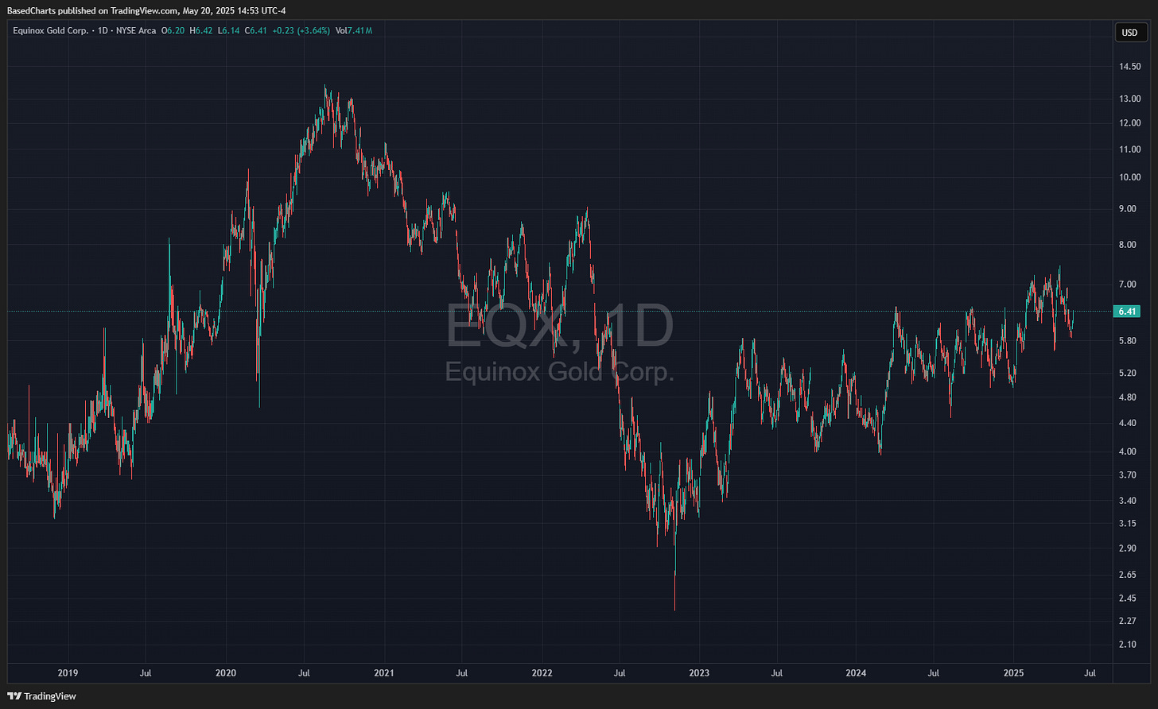Click the 10.00 price axis label
1158x709 pixels.
click(x=1129, y=177)
